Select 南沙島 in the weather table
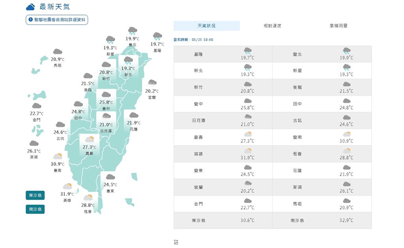The height and width of the screenshot is (248, 404). [297, 220]
